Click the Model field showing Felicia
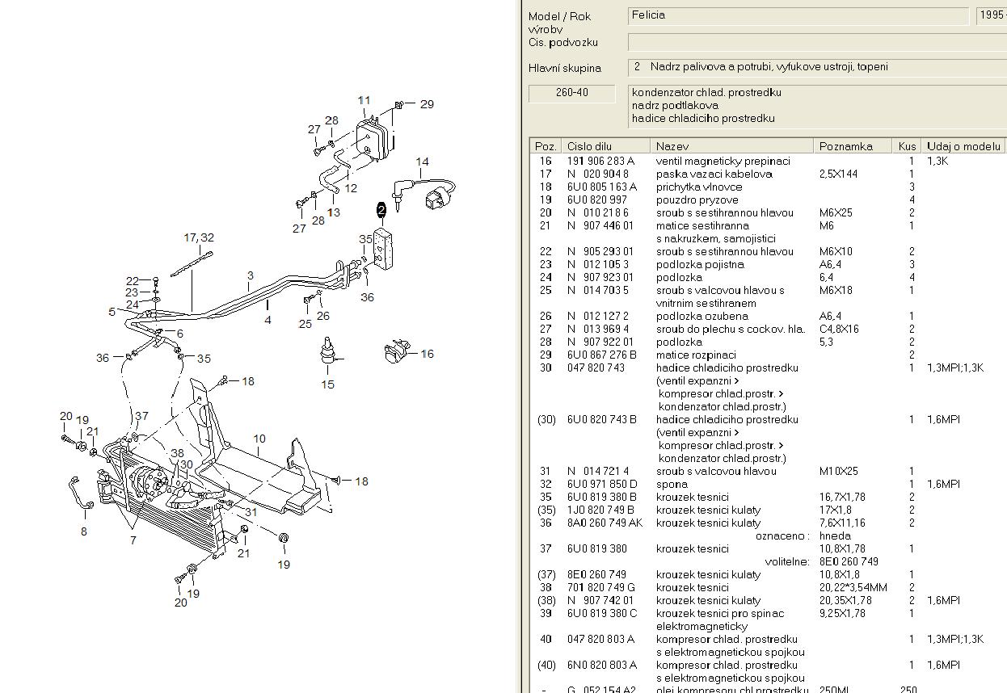The height and width of the screenshot is (693, 1007). pos(798,16)
